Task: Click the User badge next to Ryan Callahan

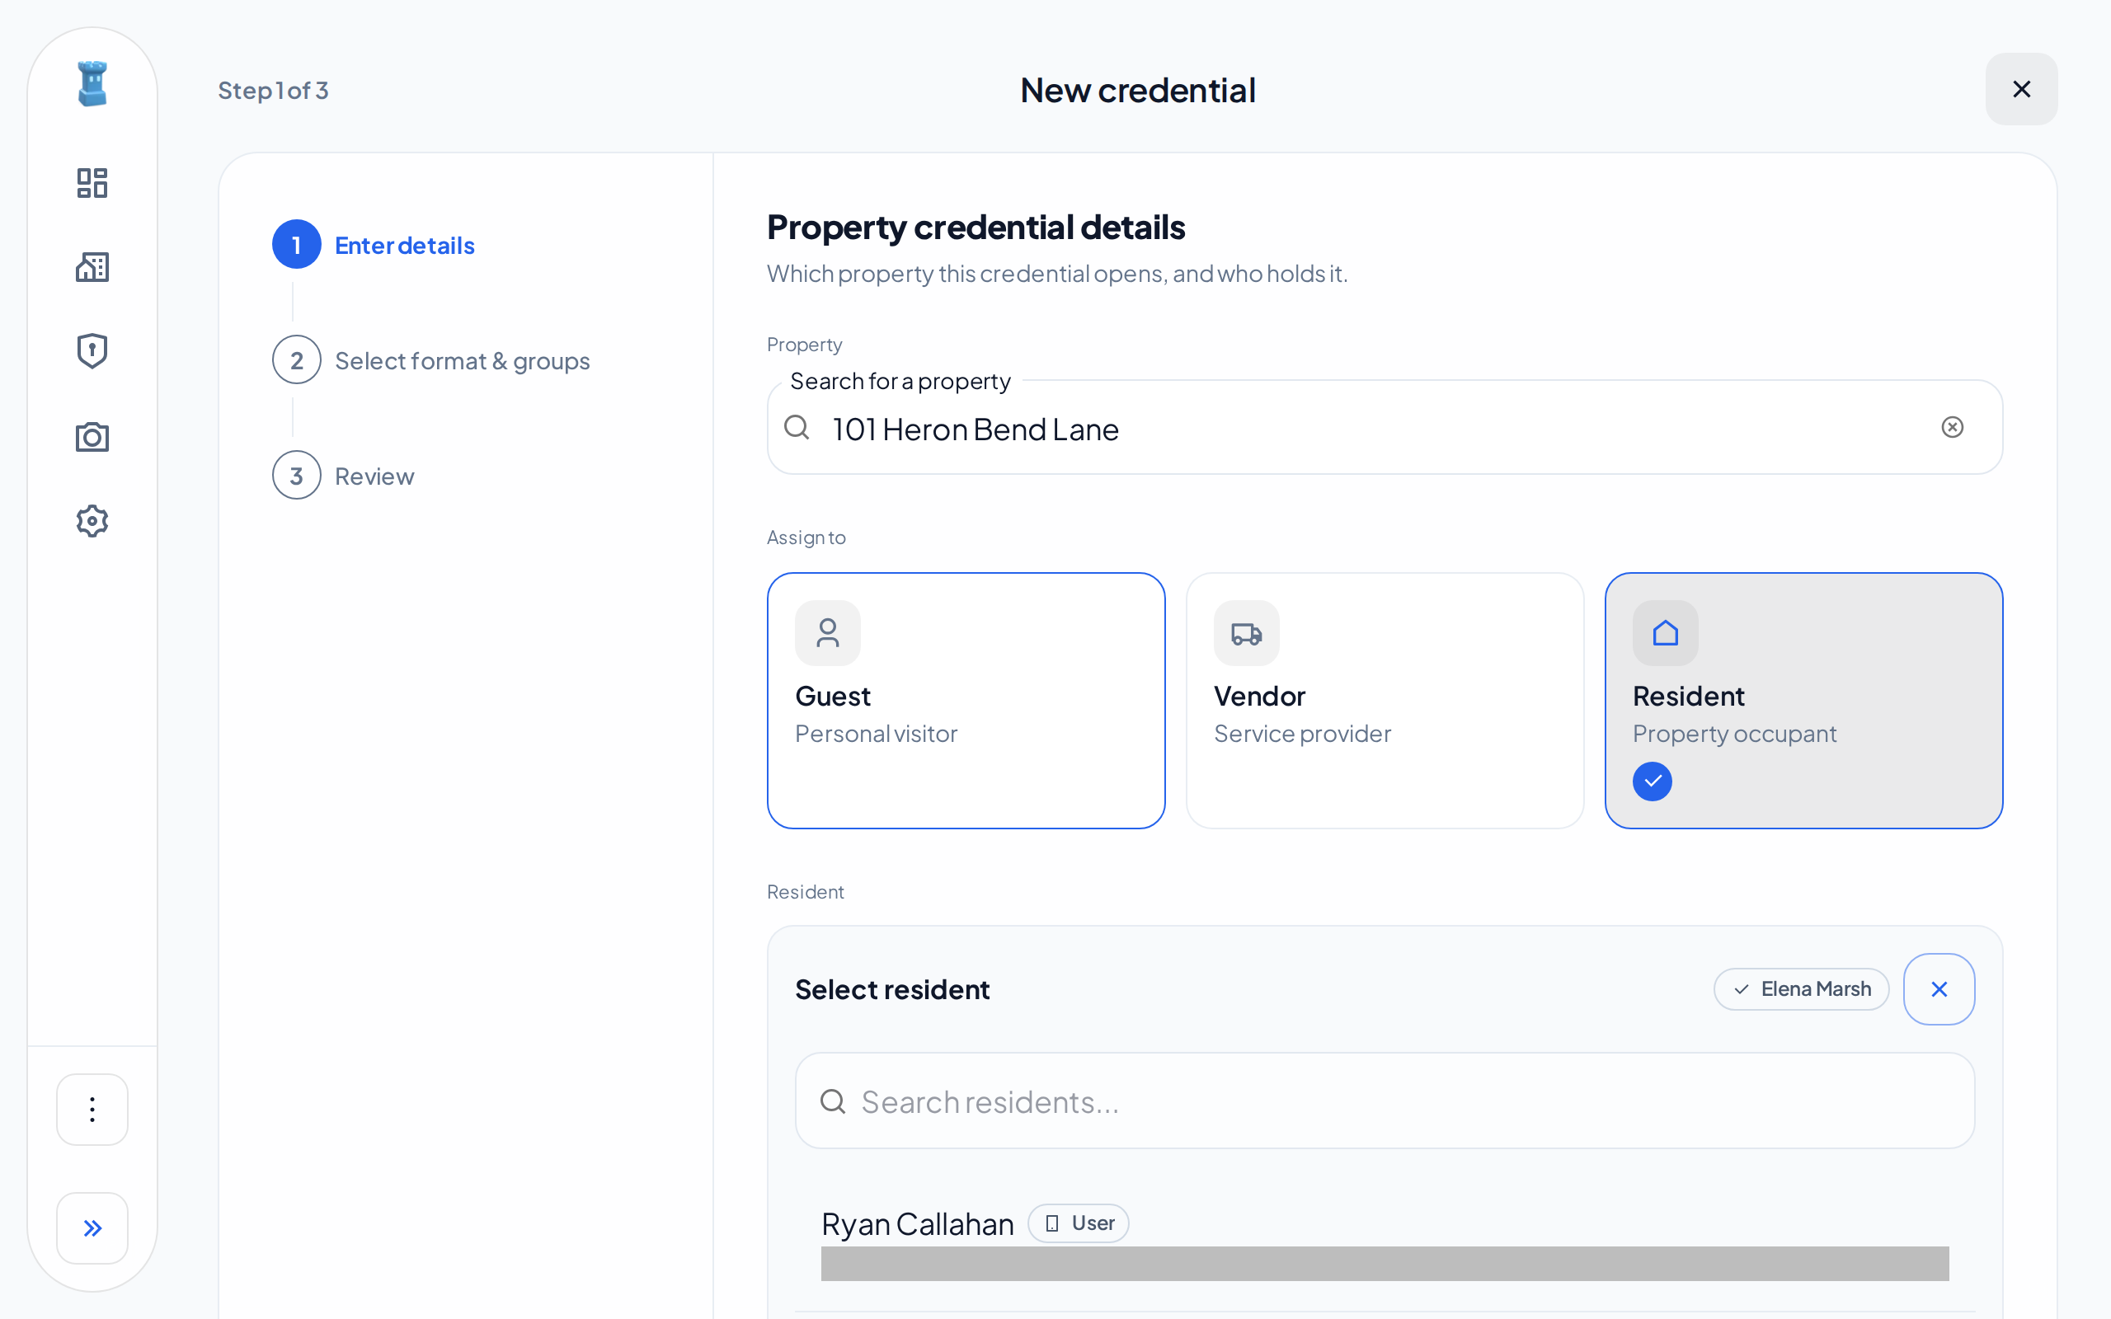Action: point(1079,1223)
